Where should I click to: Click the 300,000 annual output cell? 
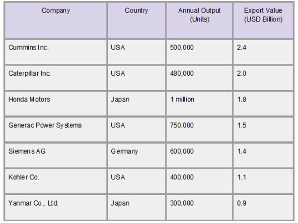[x=182, y=203]
